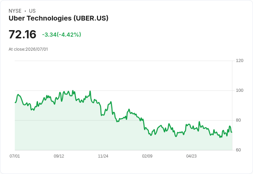The width and height of the screenshot is (253, 174).
Task: Click the Uber Technologies (UBER.US) title
Action: click(58, 18)
